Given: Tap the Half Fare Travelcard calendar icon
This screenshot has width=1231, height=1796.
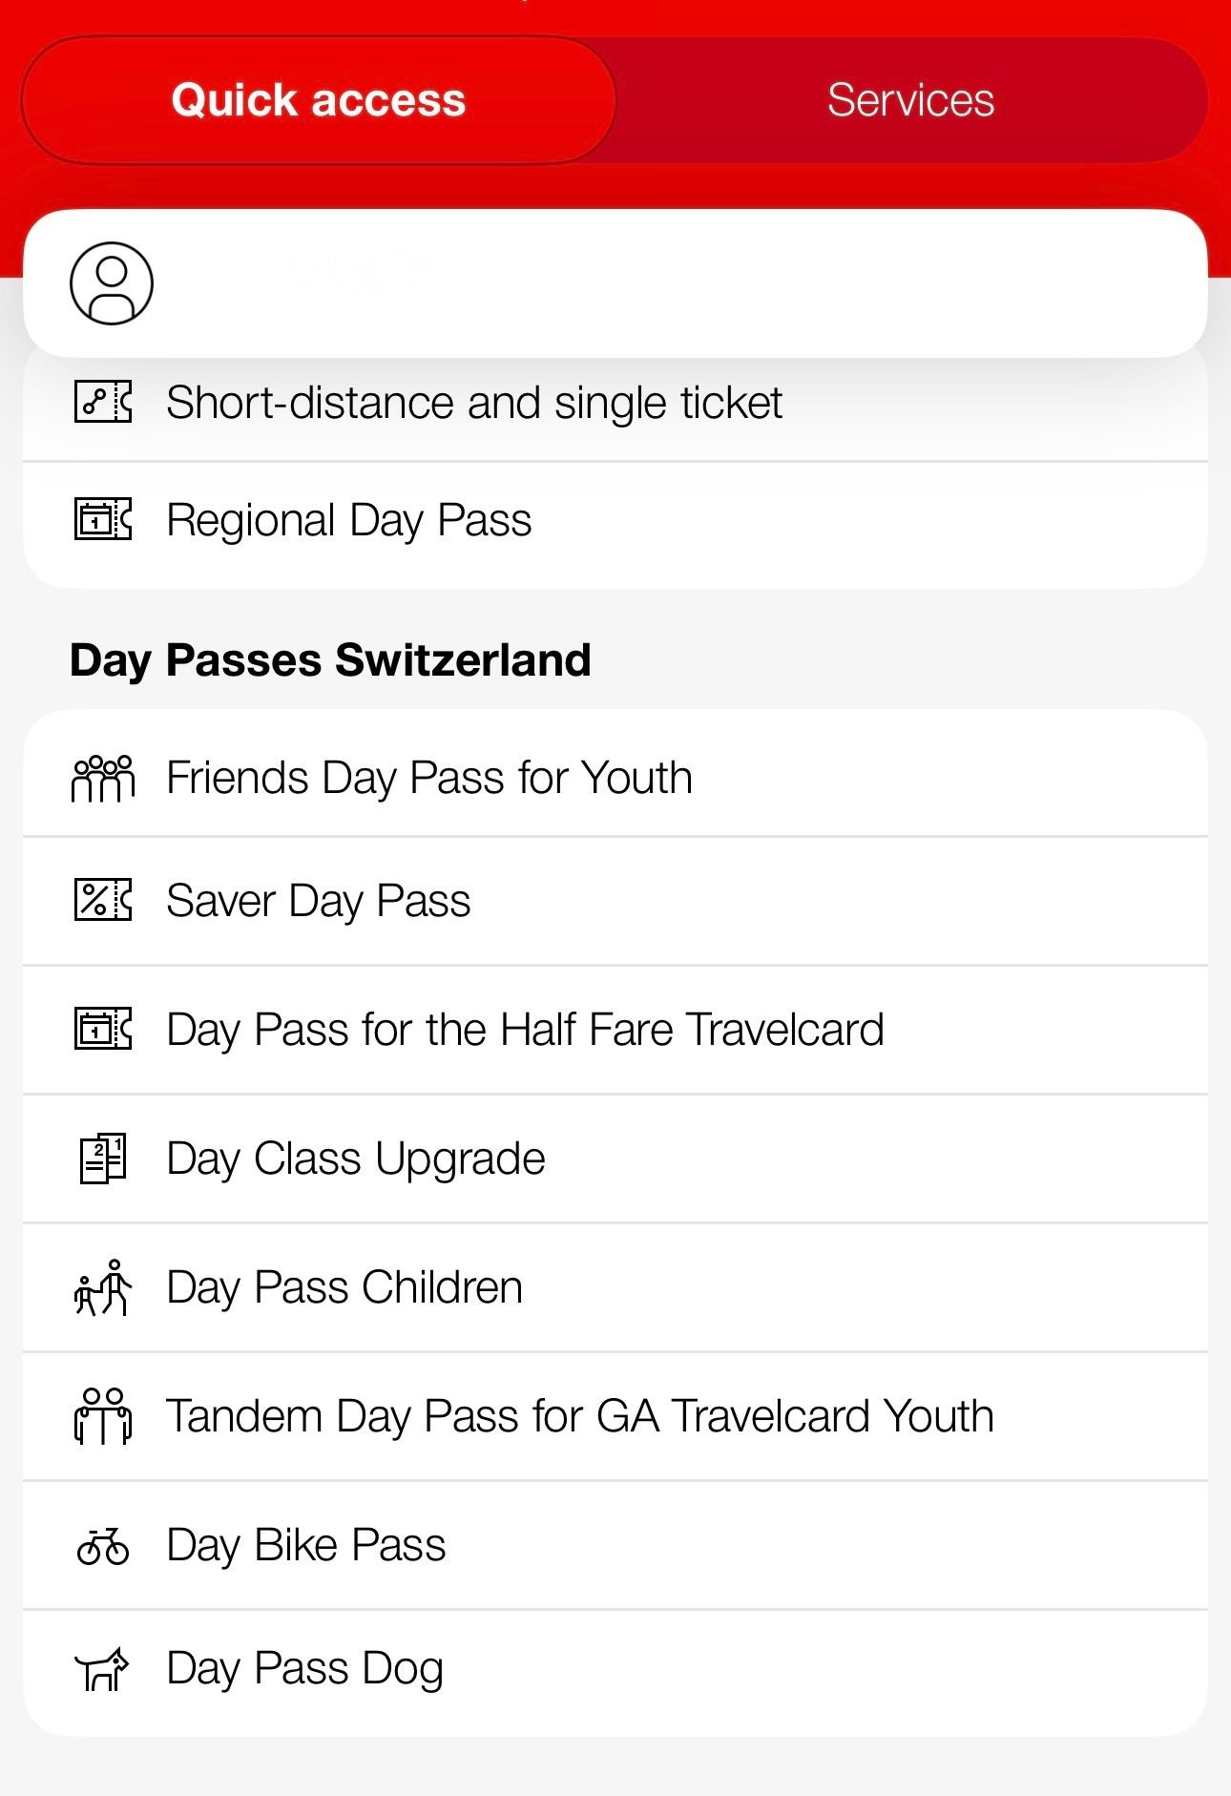Looking at the screenshot, I should point(103,1030).
